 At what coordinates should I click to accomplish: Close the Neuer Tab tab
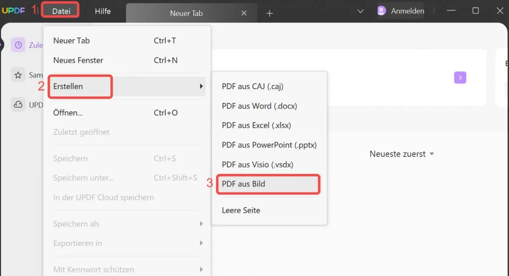pyautogui.click(x=244, y=13)
